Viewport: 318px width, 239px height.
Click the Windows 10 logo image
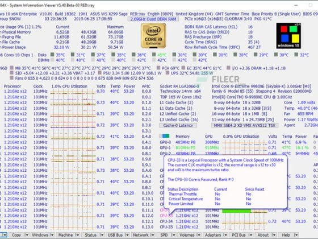[288, 35]
